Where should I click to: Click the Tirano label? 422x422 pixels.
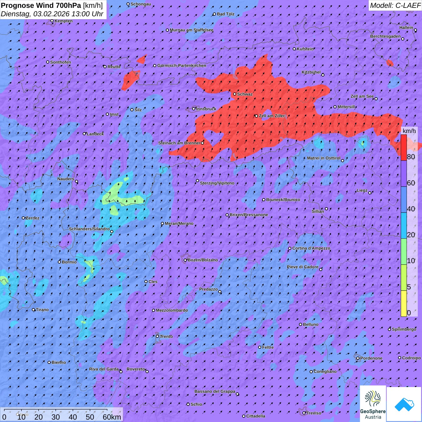click(42, 310)
